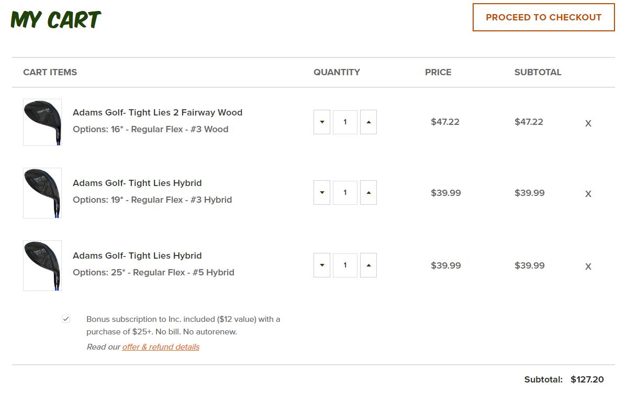Increase quantity of the #3 Hybrid
The width and height of the screenshot is (626, 394).
click(368, 192)
